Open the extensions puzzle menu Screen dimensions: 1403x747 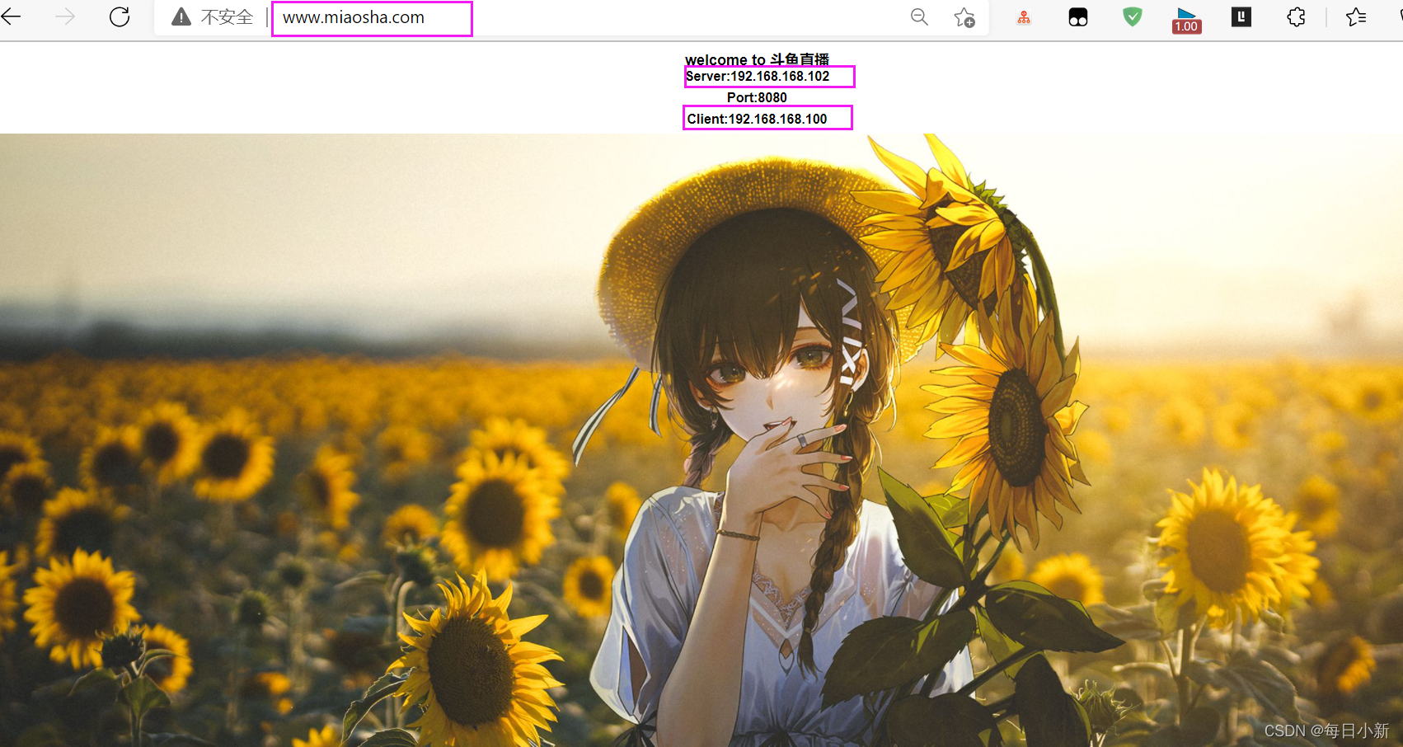(x=1296, y=17)
